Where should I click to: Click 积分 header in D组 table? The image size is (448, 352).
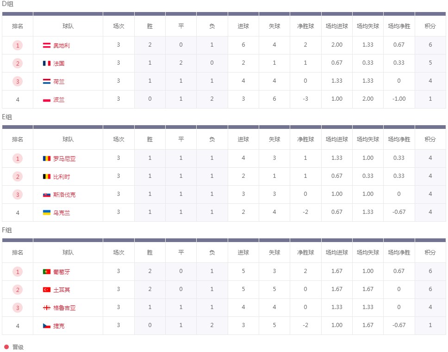(x=430, y=26)
